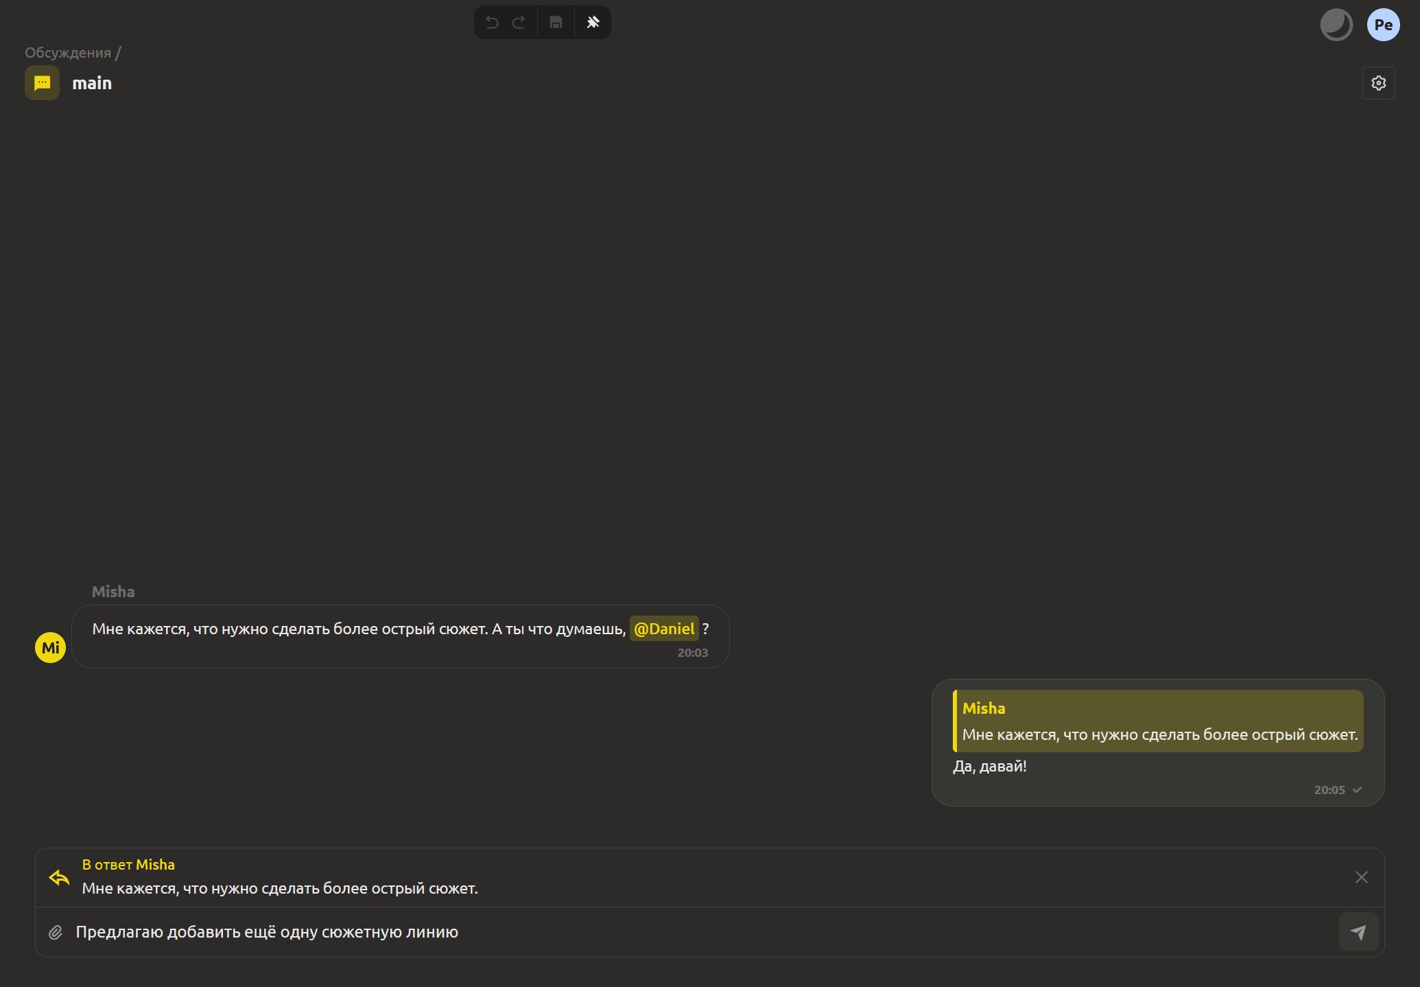Click the 'Да, давай!' message text
Viewport: 1420px width, 987px height.
(989, 766)
